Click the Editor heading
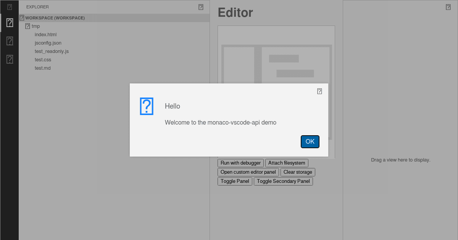The width and height of the screenshot is (458, 240). pyautogui.click(x=235, y=13)
